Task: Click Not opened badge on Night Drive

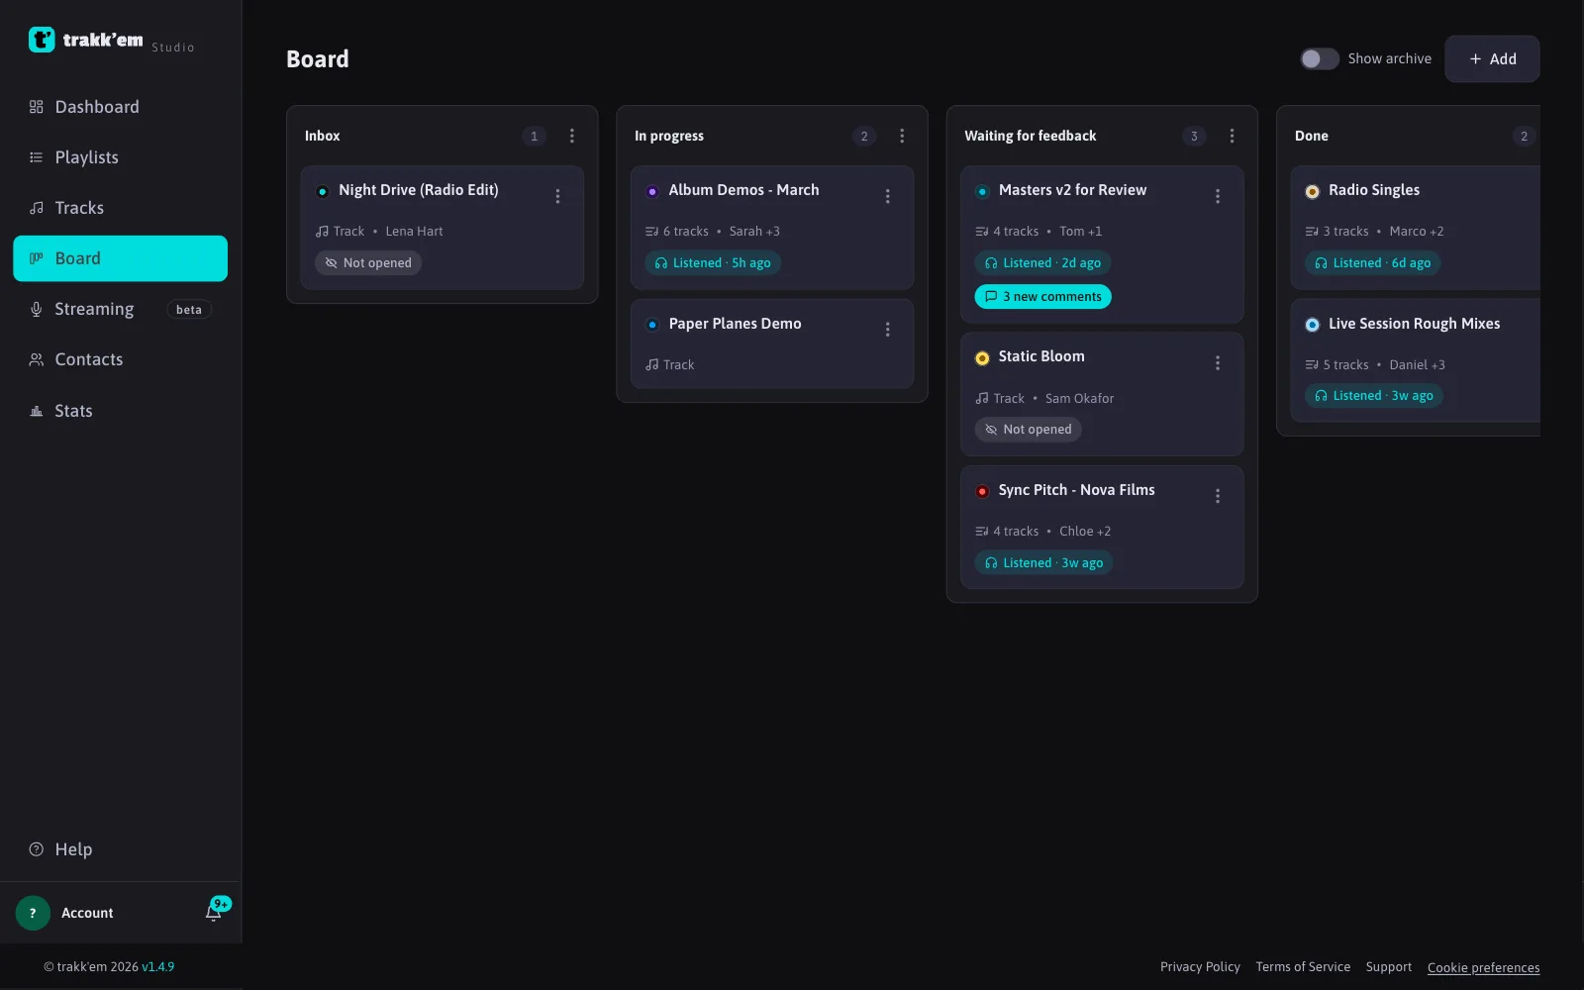Action: pyautogui.click(x=368, y=263)
